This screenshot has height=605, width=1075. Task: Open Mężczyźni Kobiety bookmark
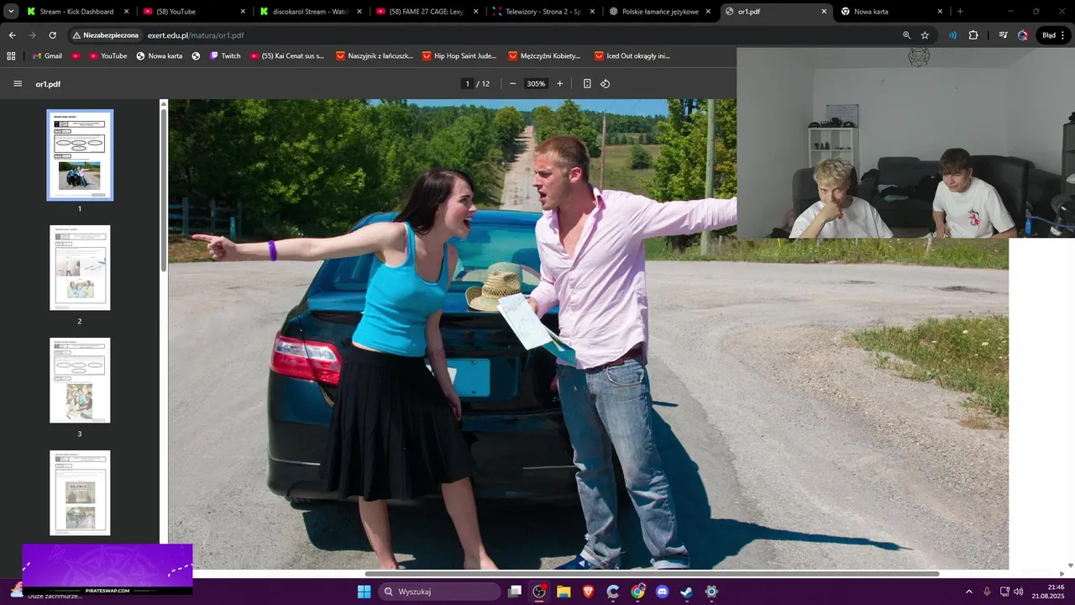(x=544, y=56)
